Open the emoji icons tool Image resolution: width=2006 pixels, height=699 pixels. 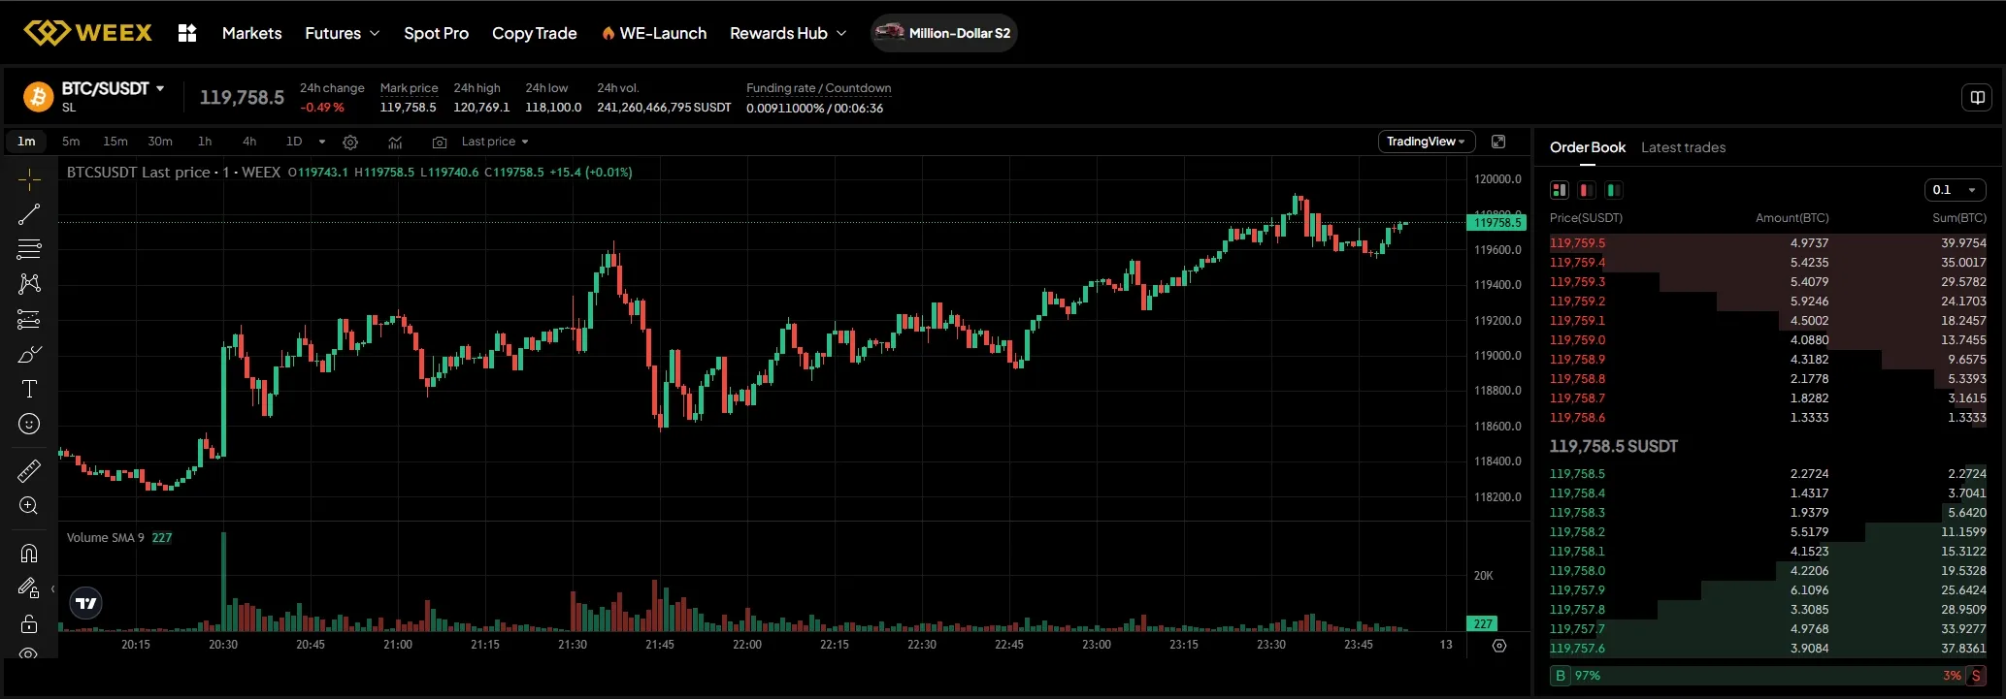29,424
